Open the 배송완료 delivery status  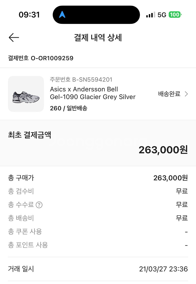169,94
